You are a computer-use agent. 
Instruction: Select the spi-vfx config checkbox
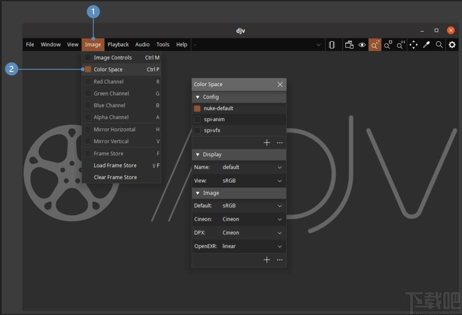coord(197,130)
